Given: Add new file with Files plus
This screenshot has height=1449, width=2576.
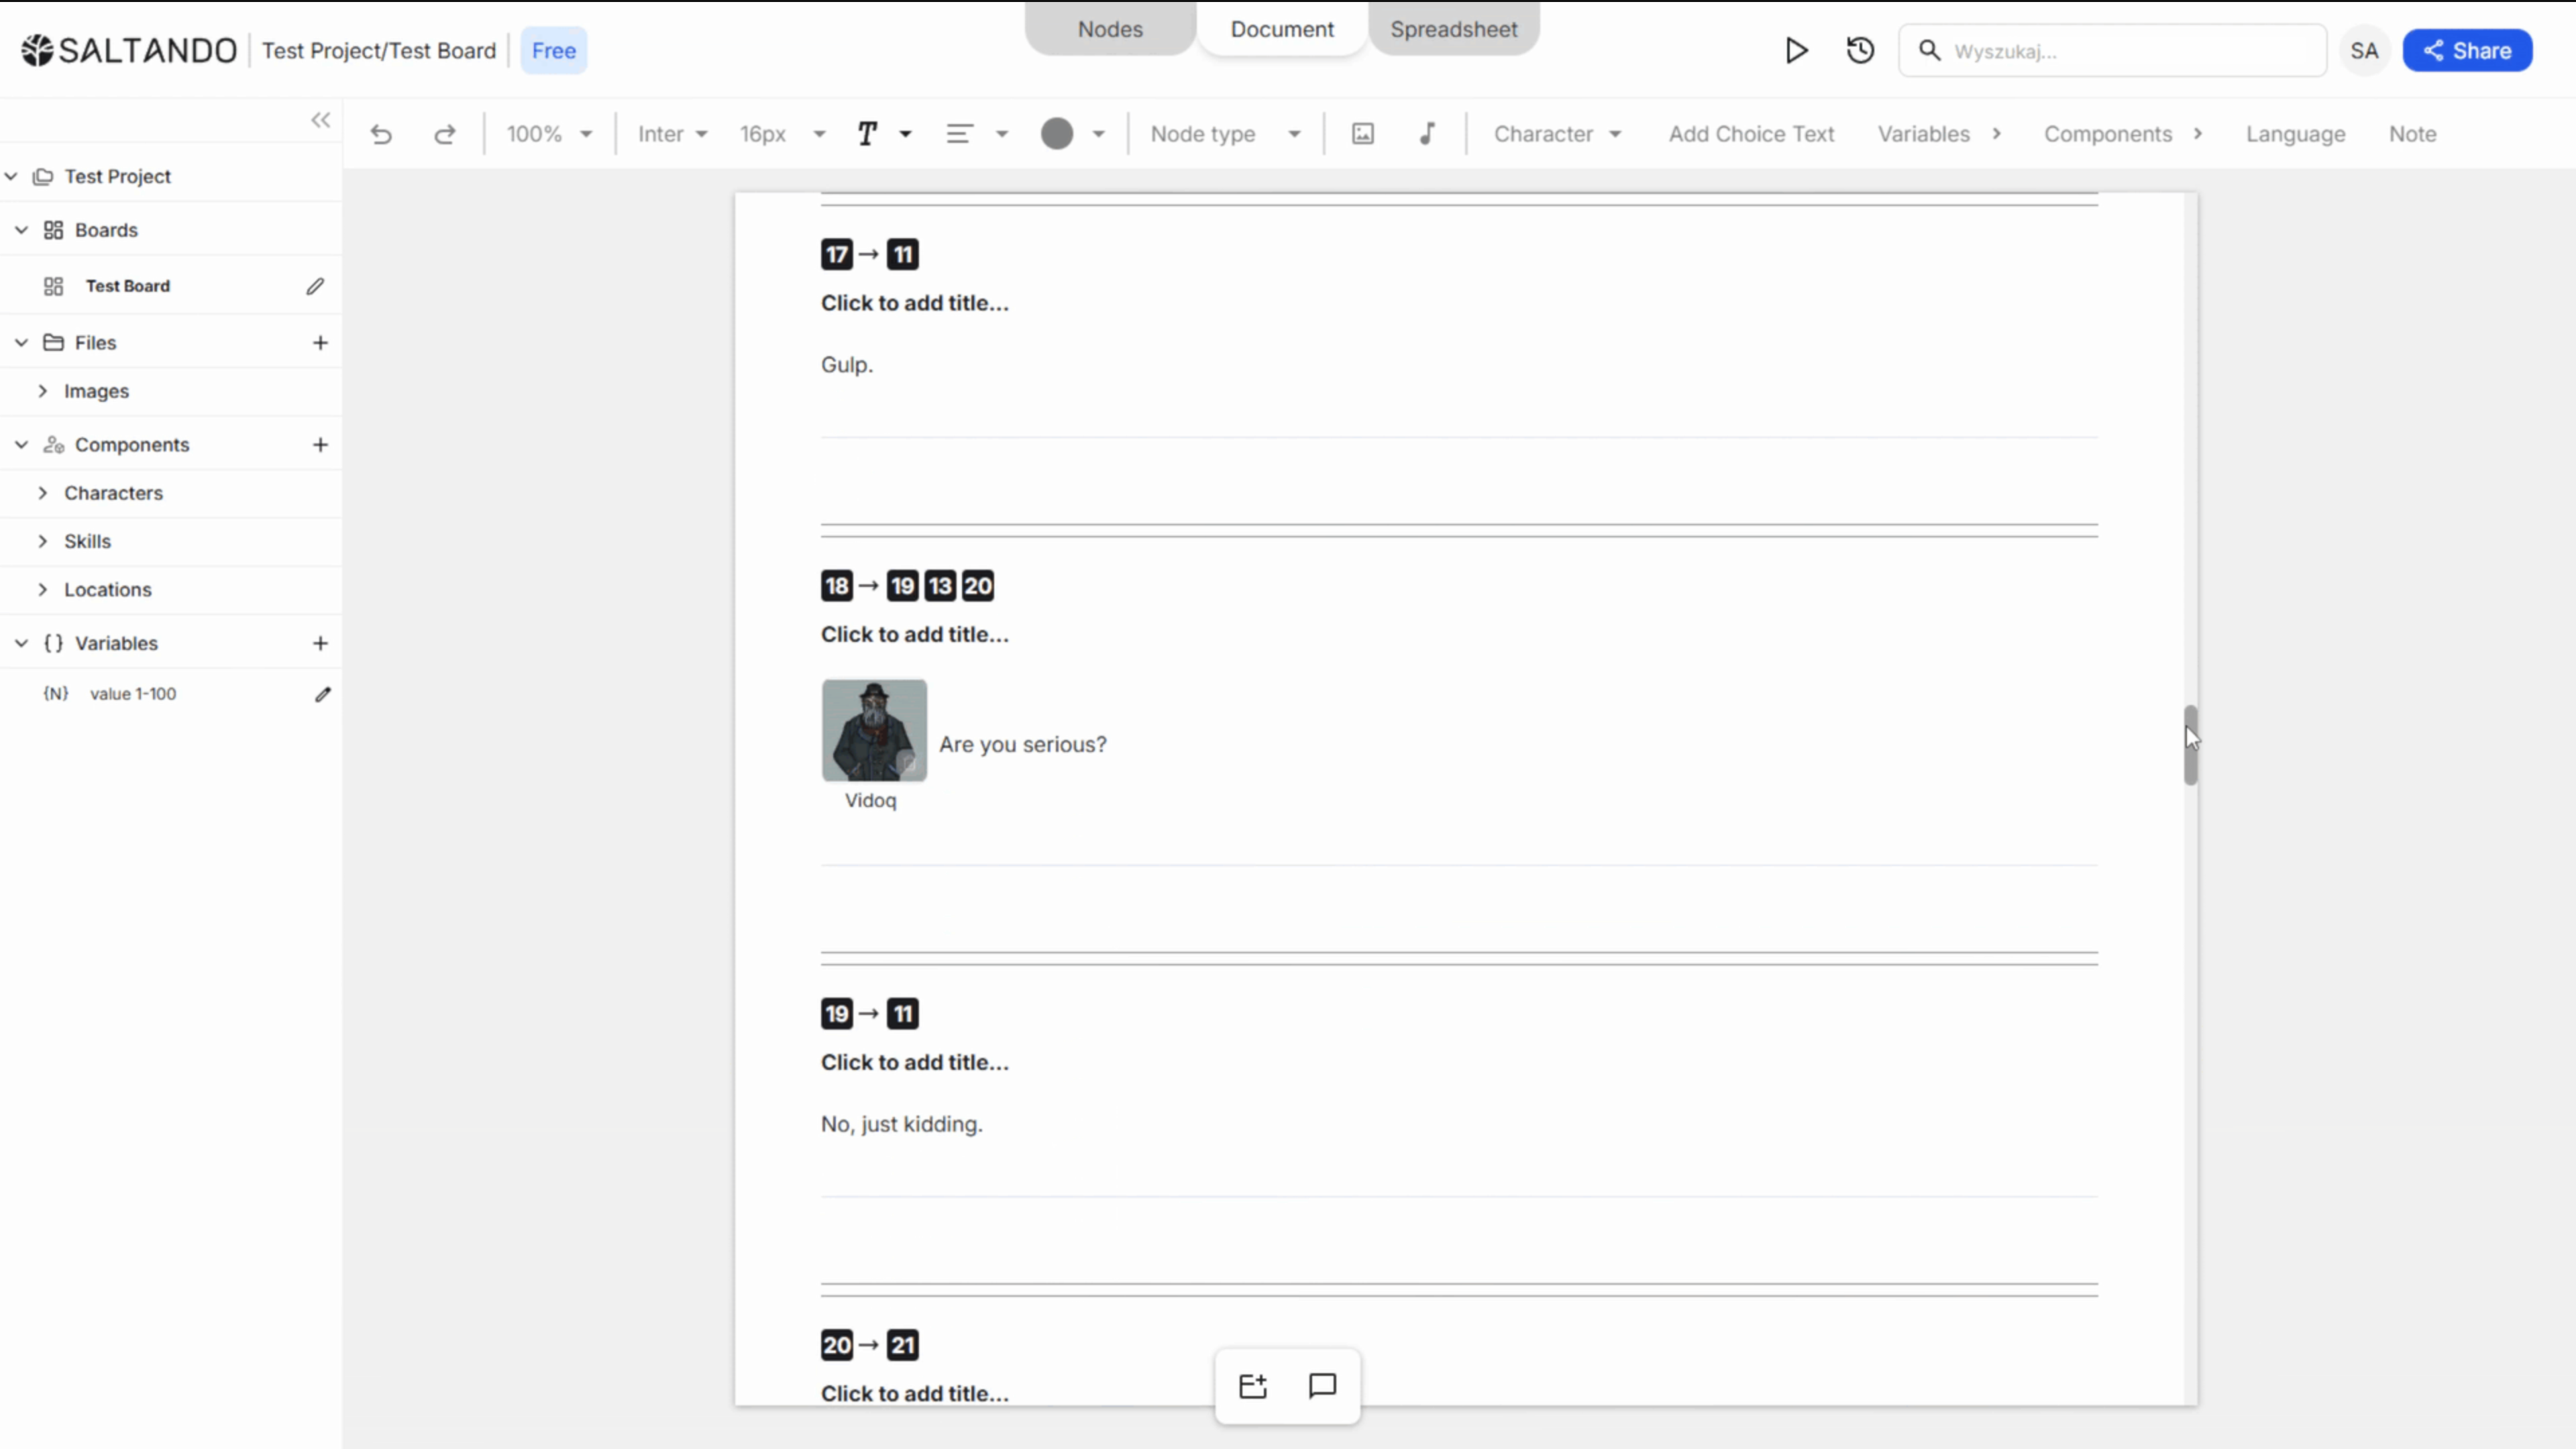Looking at the screenshot, I should tap(320, 343).
